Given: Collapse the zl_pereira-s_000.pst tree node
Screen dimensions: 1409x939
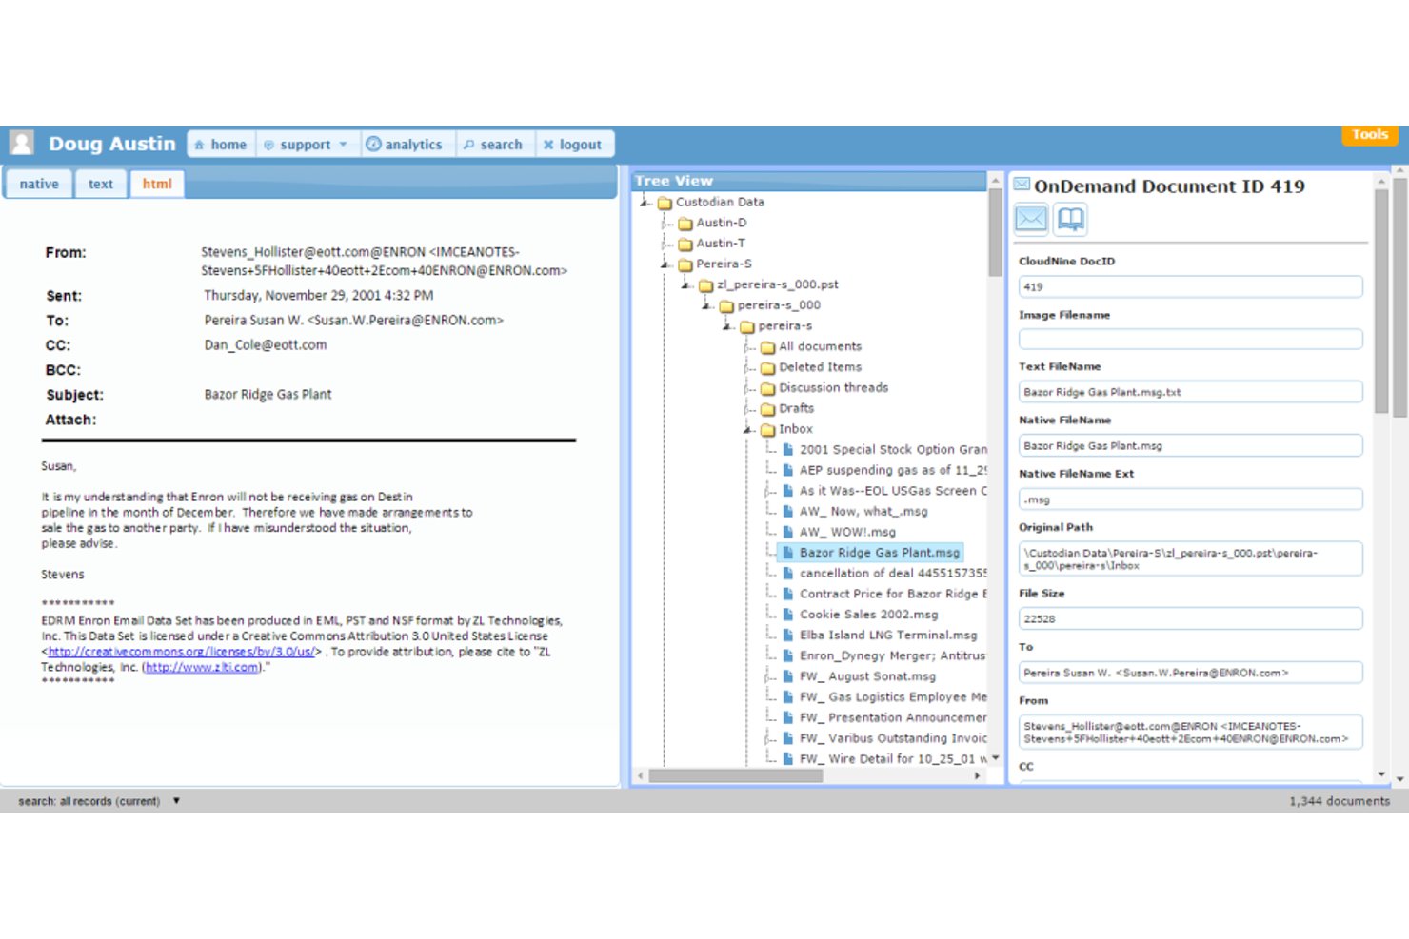Looking at the screenshot, I should 686,285.
